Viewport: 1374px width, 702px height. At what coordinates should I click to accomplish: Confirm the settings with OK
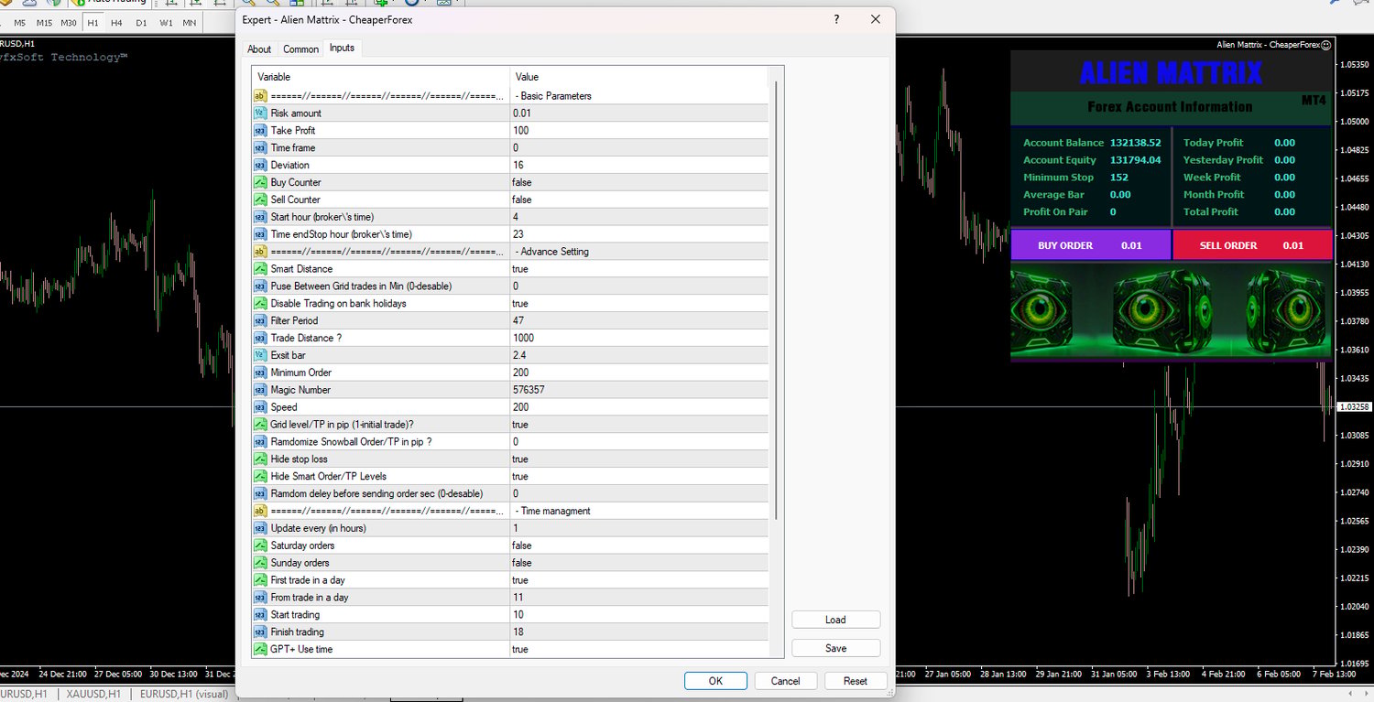[x=715, y=681]
